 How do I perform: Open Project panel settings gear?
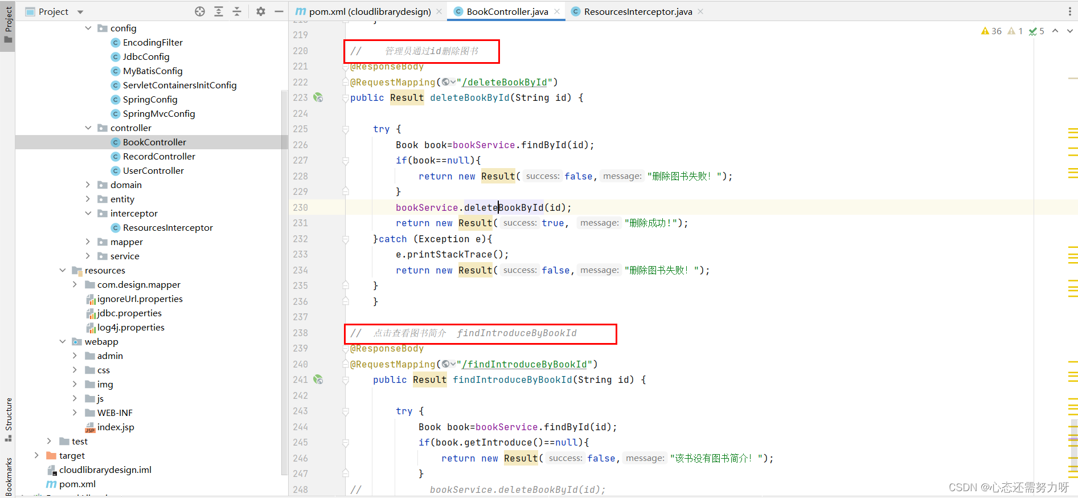[x=261, y=11]
